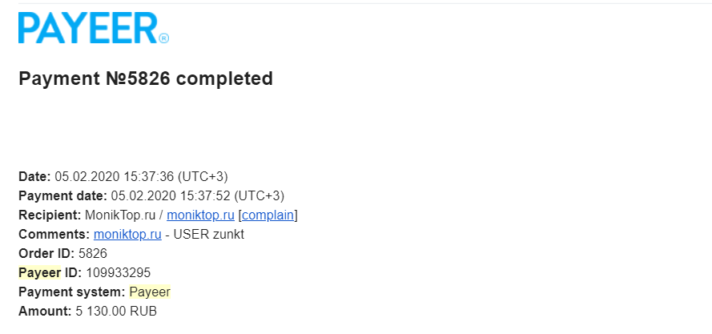
Task: Open the moniktop.ru link in the Comments row
Action: (127, 234)
